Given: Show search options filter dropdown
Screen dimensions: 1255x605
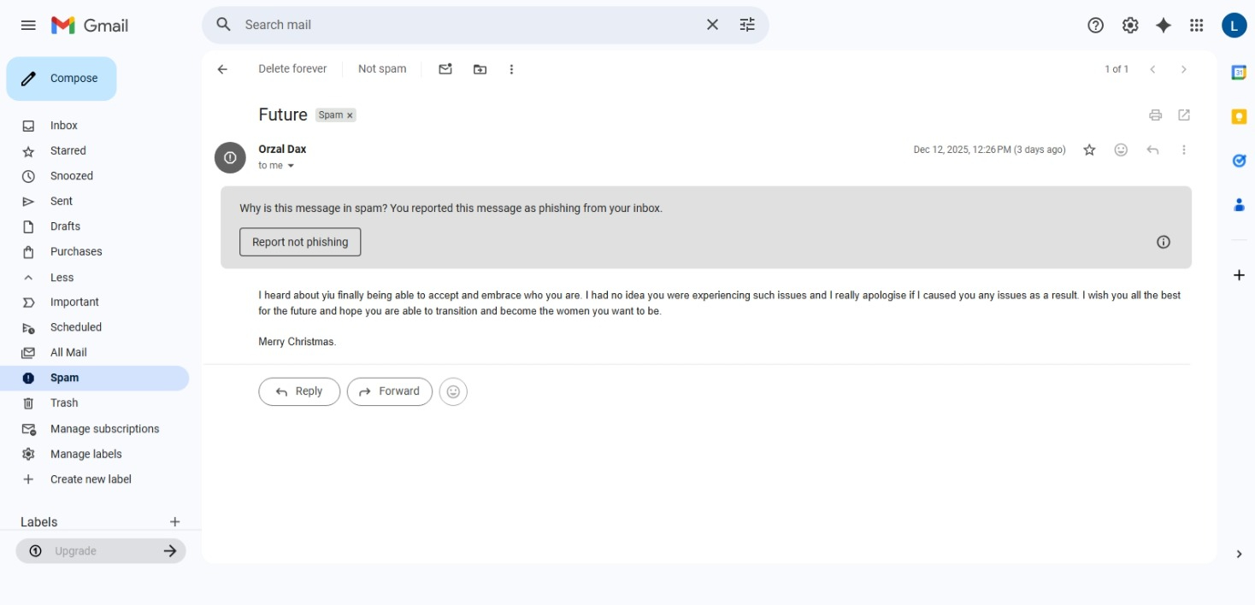Looking at the screenshot, I should pyautogui.click(x=747, y=25).
